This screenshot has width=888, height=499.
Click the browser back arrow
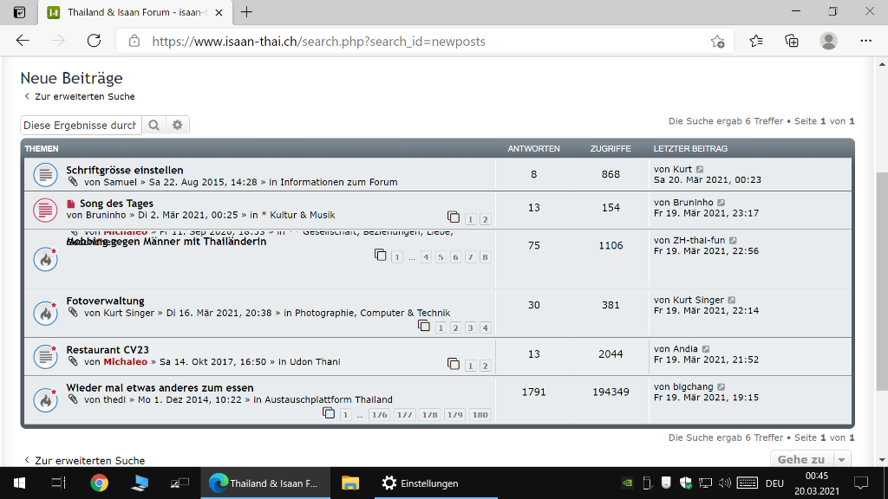click(23, 41)
